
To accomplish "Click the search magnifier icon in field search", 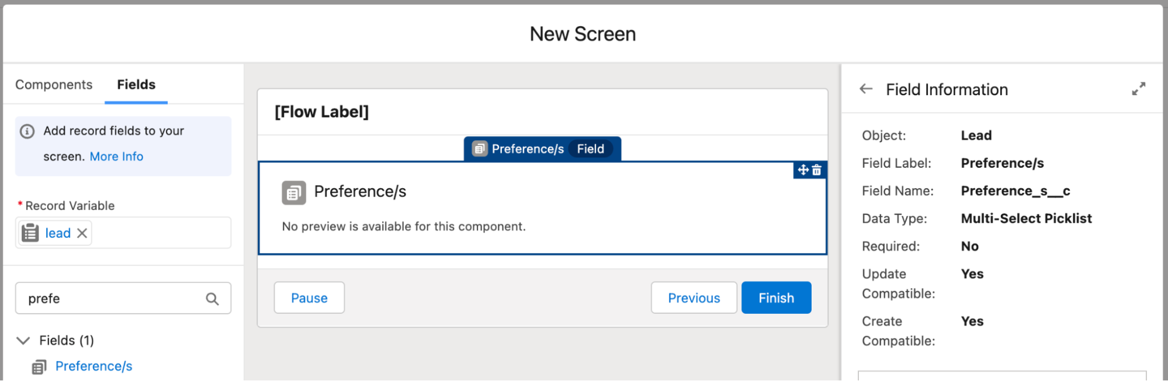I will [x=212, y=299].
